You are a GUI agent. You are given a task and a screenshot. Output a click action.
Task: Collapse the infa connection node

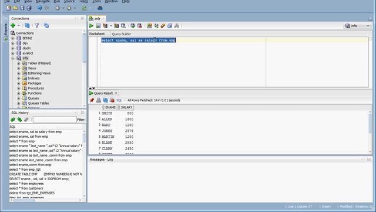13,58
